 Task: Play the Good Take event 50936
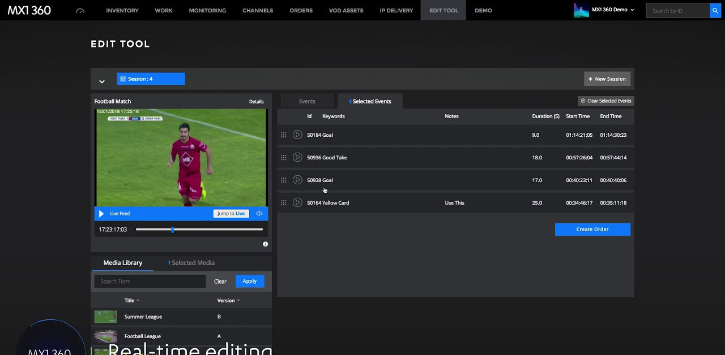[x=297, y=158]
